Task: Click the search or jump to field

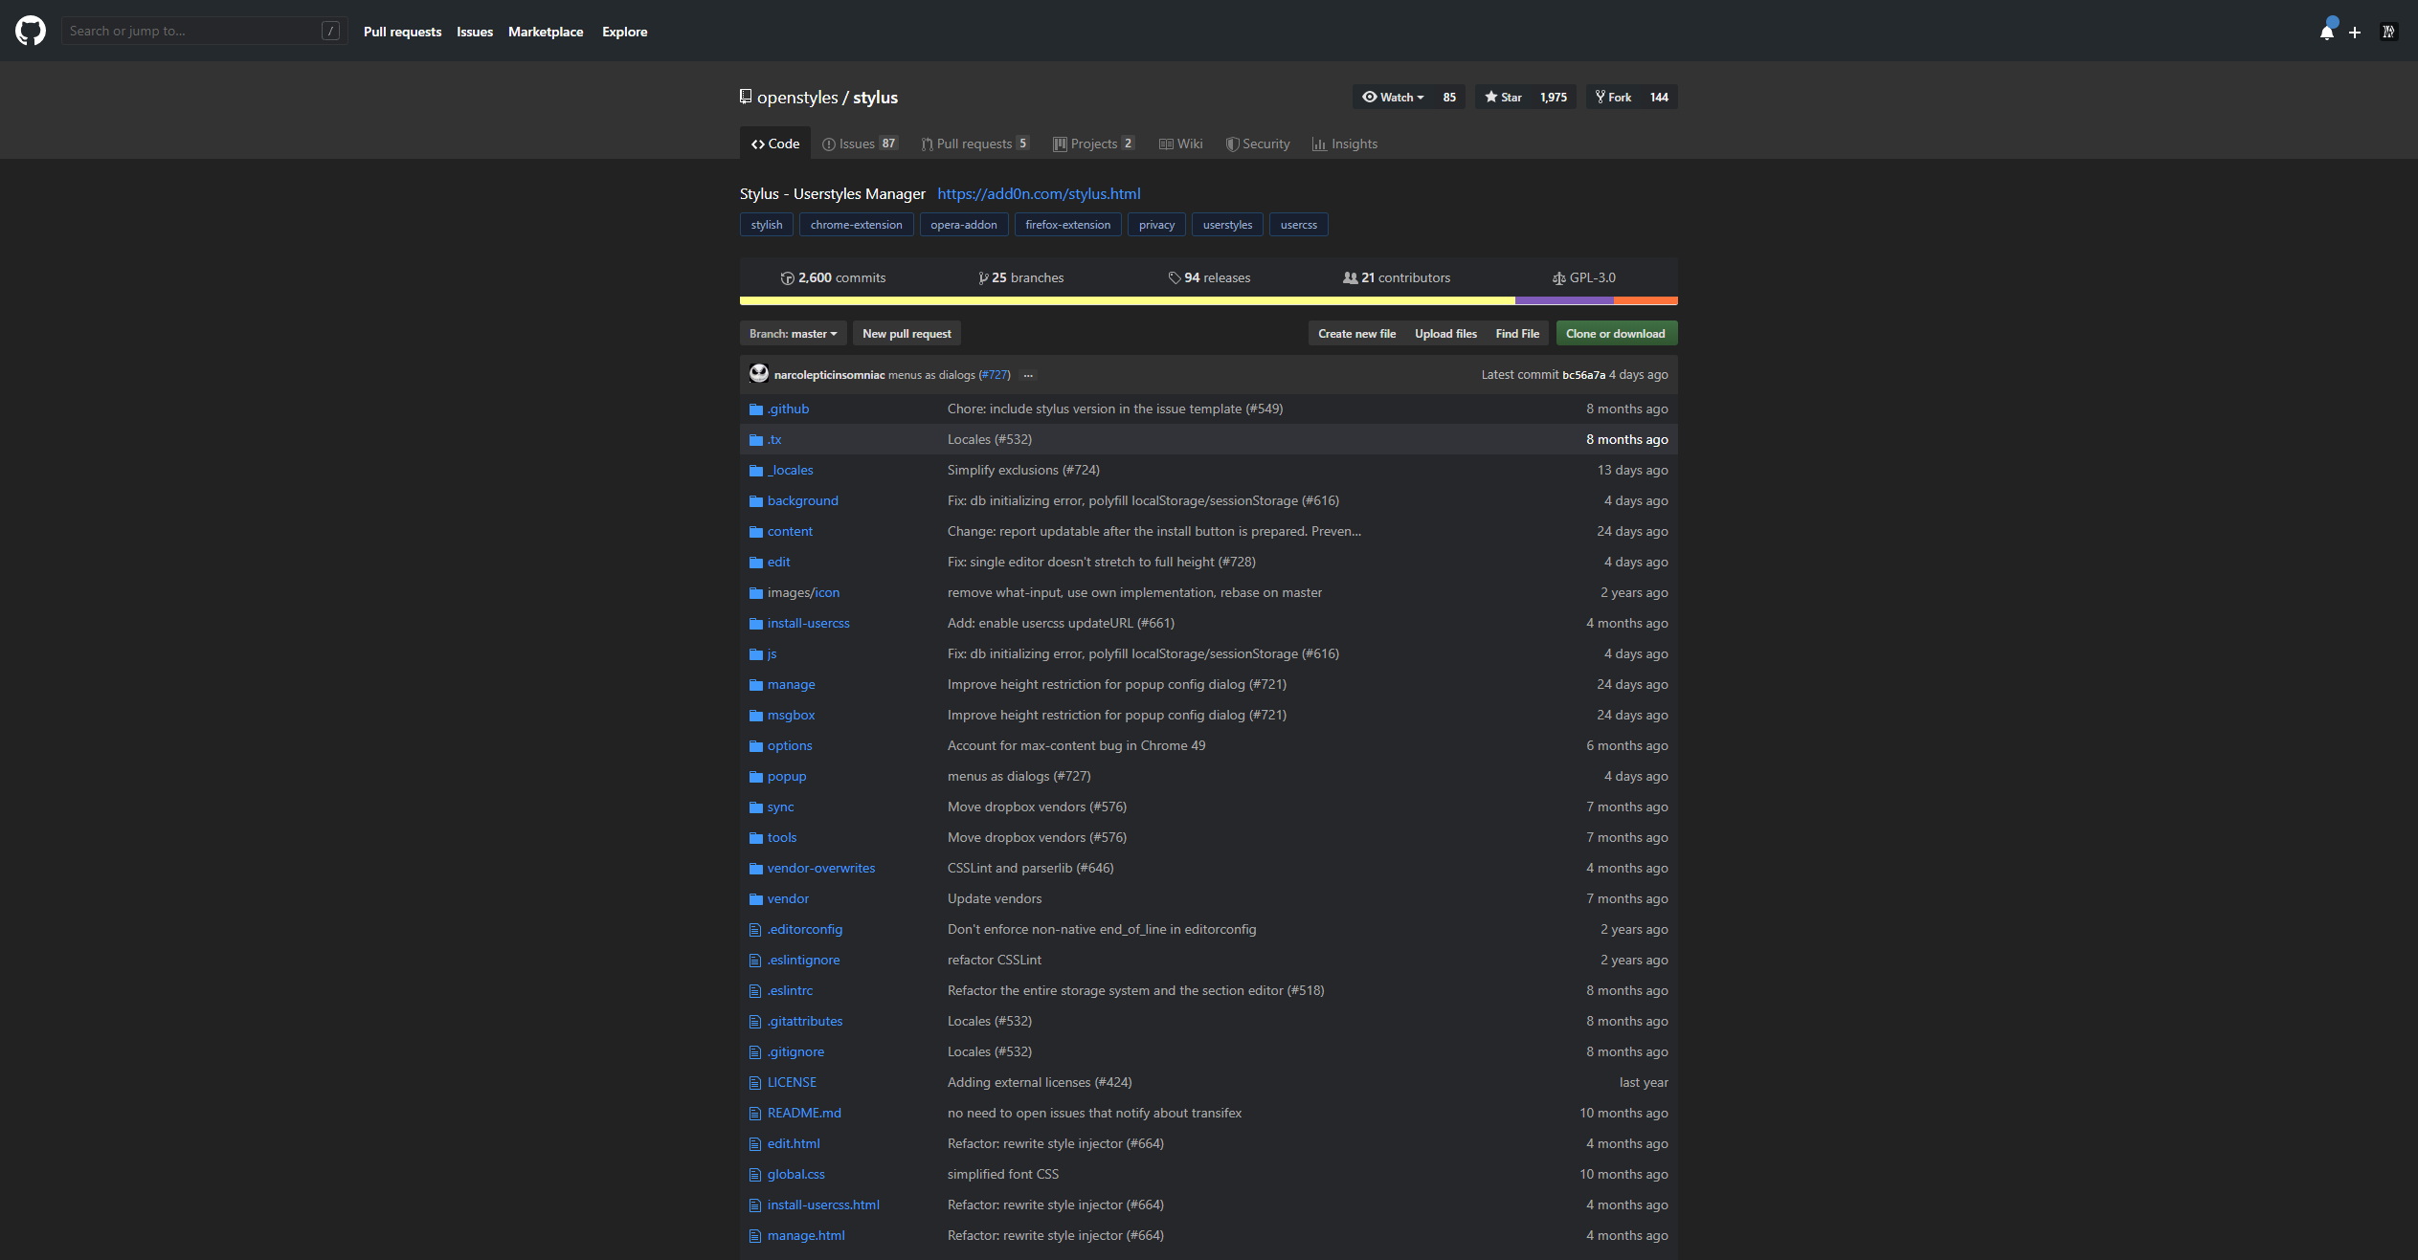Action: click(x=191, y=30)
